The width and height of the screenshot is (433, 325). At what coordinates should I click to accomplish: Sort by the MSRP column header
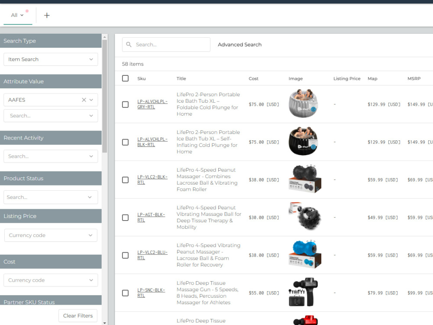414,78
